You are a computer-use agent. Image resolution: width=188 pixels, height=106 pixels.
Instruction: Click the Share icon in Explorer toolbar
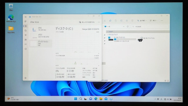[x=127, y=21]
